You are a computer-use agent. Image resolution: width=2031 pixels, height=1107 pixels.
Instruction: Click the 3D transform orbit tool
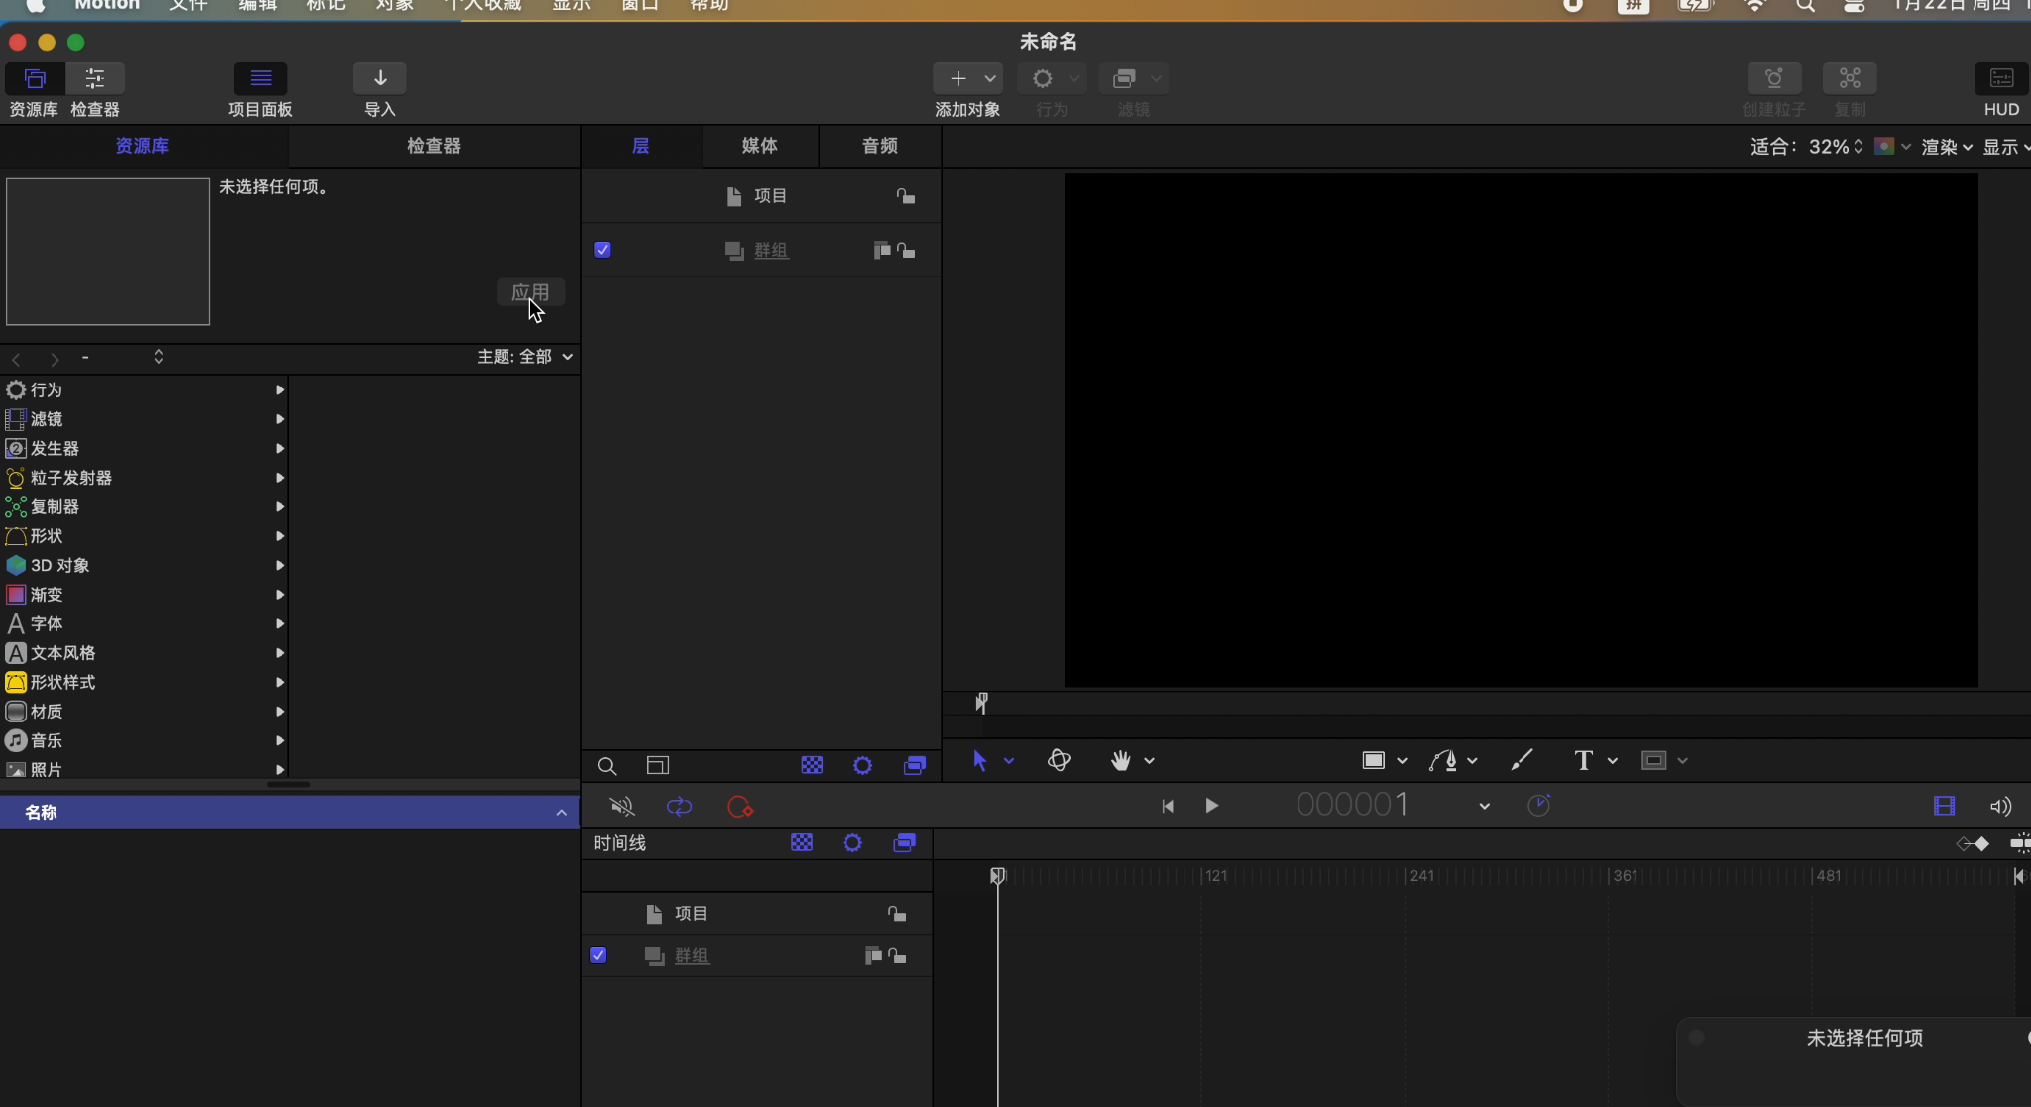tap(1059, 760)
